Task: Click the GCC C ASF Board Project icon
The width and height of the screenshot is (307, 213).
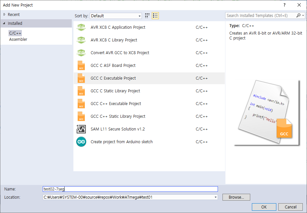Action: (x=81, y=65)
